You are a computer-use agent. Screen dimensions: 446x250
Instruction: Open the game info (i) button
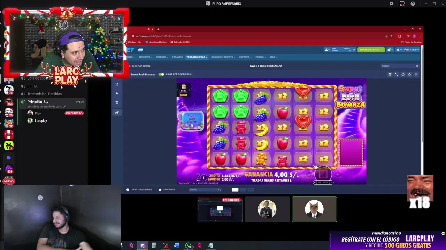pos(203,177)
